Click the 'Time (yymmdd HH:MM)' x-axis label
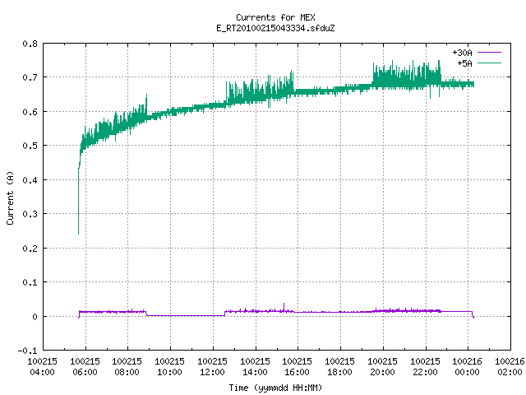Screen dimensions: 526x395 pos(275,388)
